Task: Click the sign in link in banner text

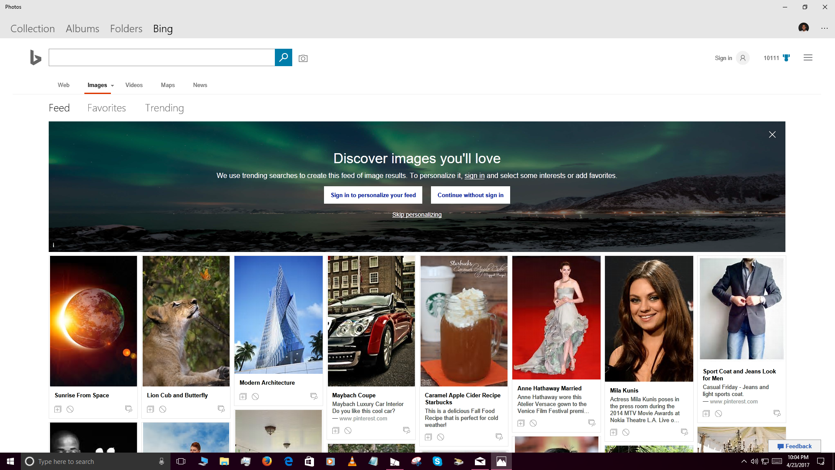Action: (474, 176)
